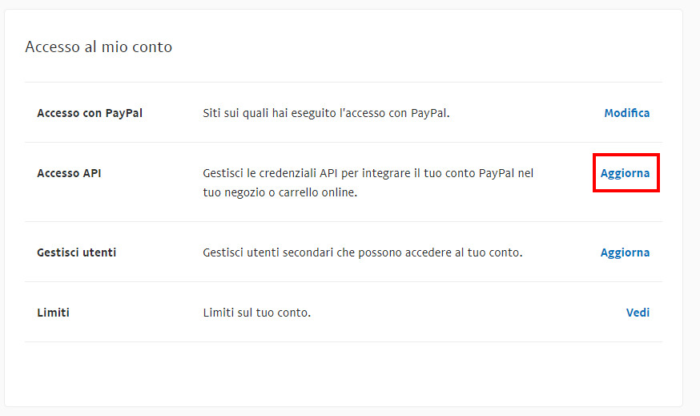
Task: Click the Gestisci utenti secondari description text
Action: 363,252
